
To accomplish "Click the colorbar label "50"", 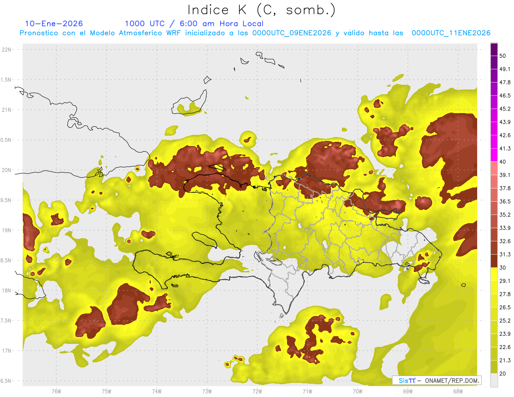I will coord(502,56).
